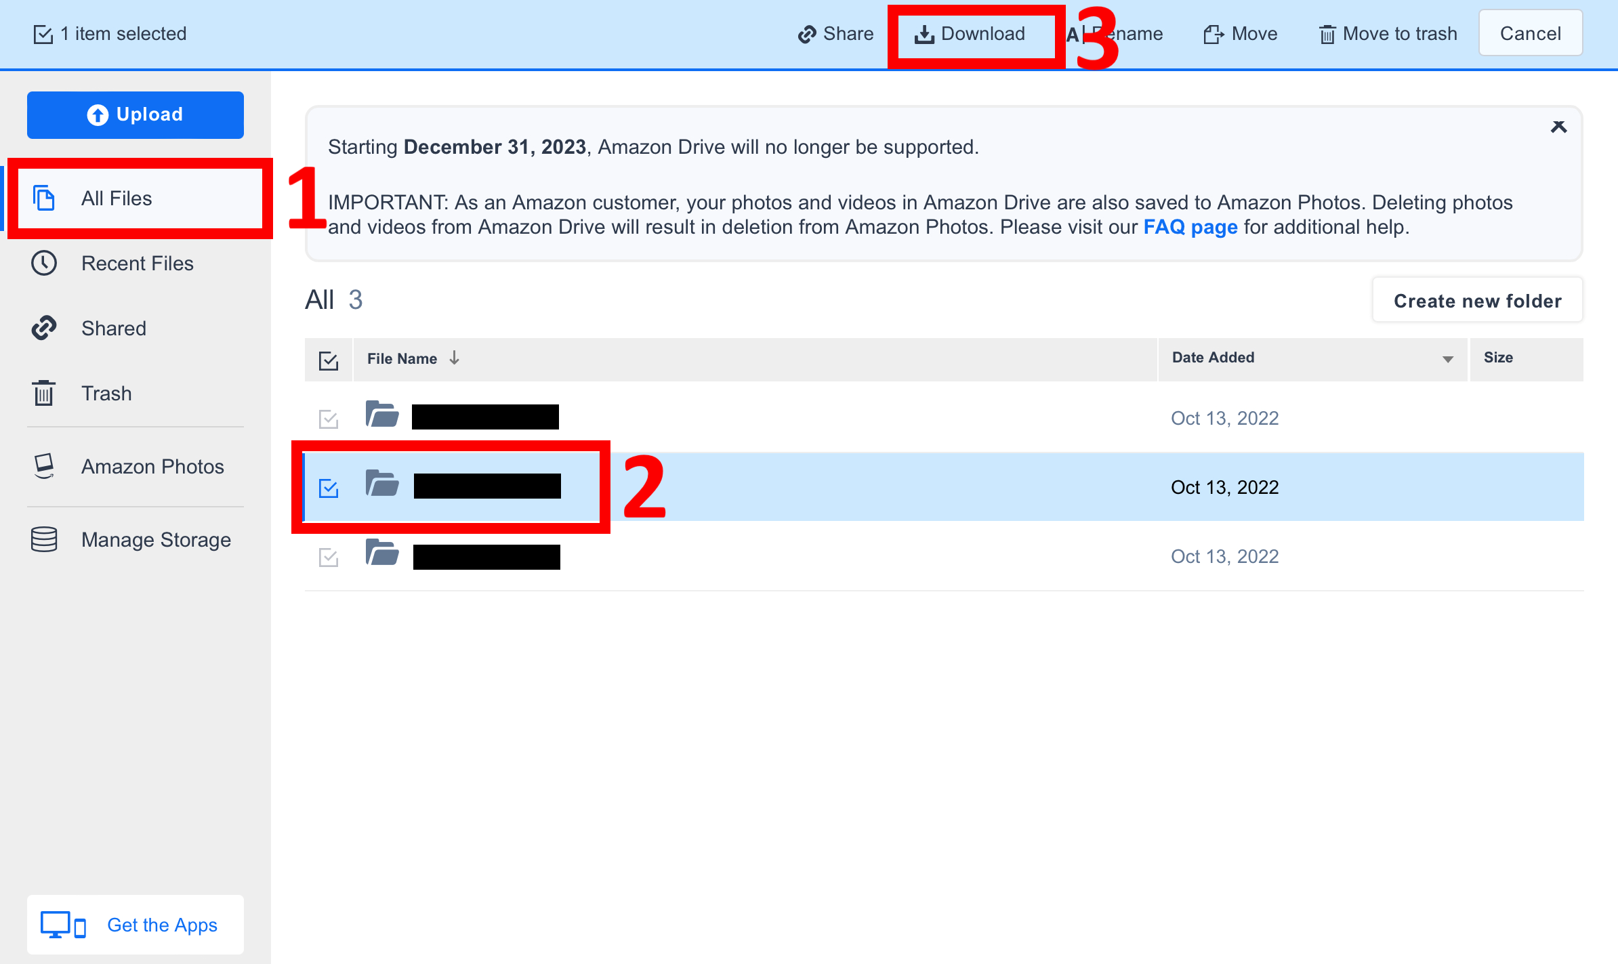Click the Trash bin icon in sidebar
Viewport: 1618px width, 964px height.
point(44,393)
